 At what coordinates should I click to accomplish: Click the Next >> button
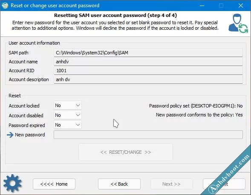(x=171, y=184)
